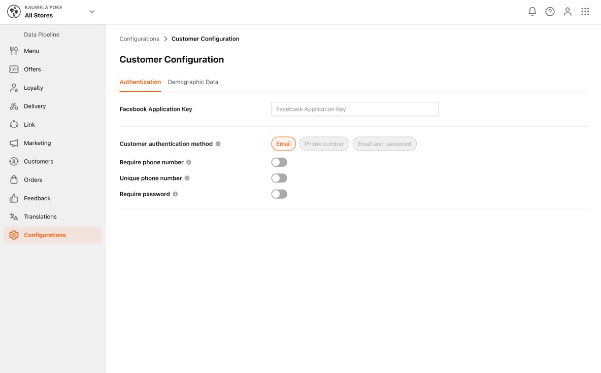This screenshot has height=373, width=601.
Task: View the Orders bag icon
Action: [14, 179]
